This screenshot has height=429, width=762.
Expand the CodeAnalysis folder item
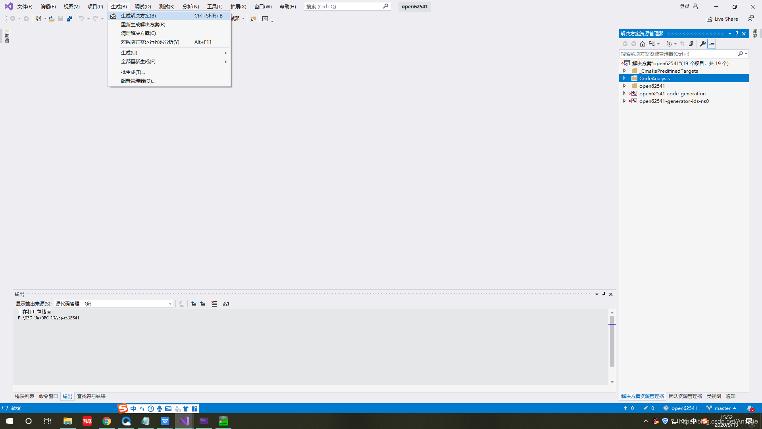pos(625,78)
